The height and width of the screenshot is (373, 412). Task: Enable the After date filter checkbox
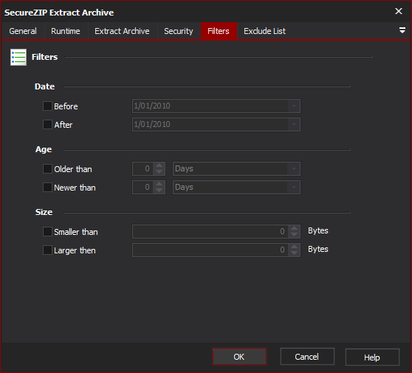point(47,125)
